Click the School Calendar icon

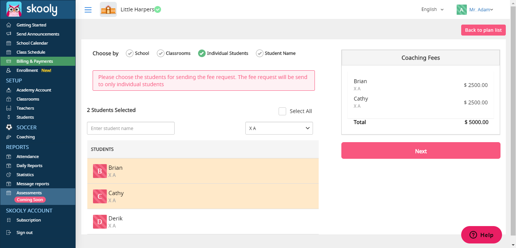tap(9, 43)
